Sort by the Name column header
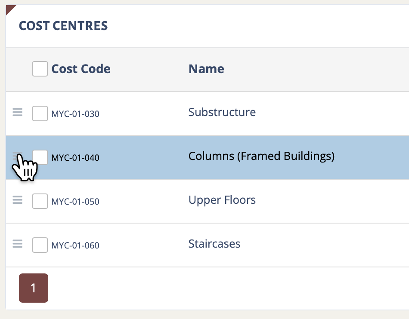The width and height of the screenshot is (409, 319). click(206, 69)
